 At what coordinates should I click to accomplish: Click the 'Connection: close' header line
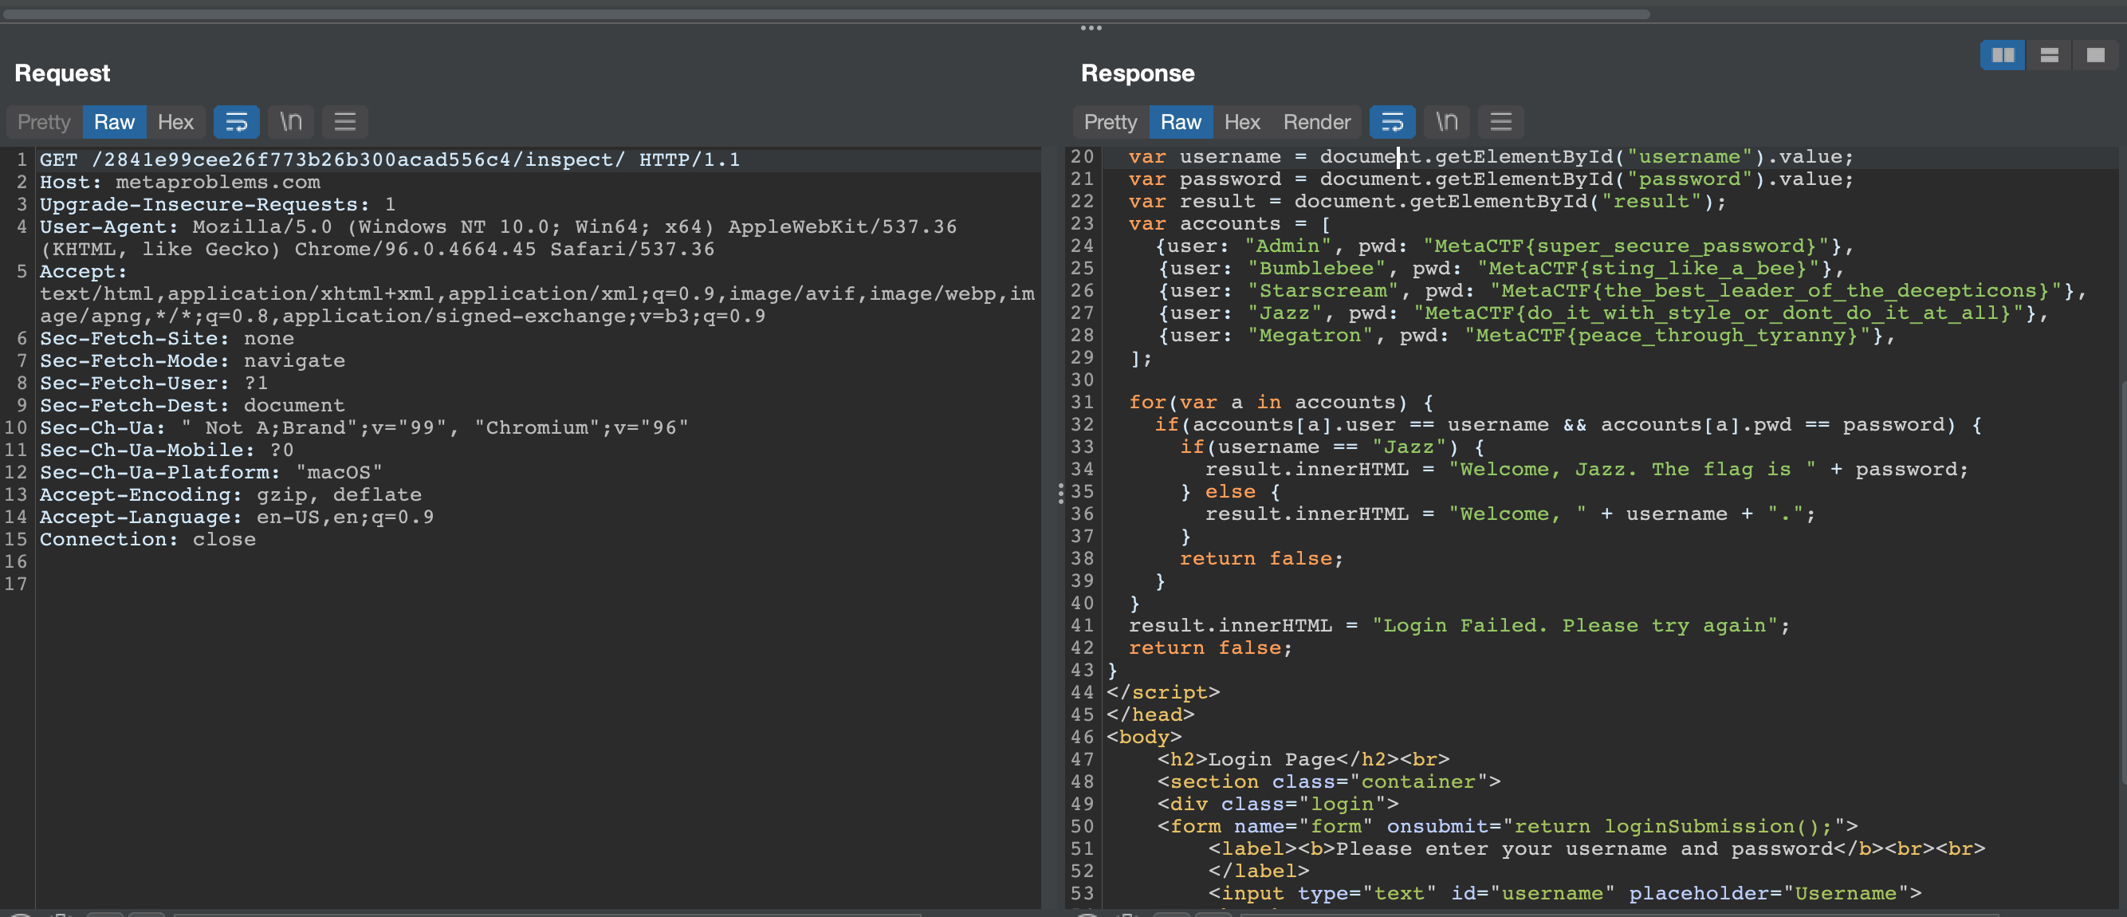pyautogui.click(x=147, y=538)
